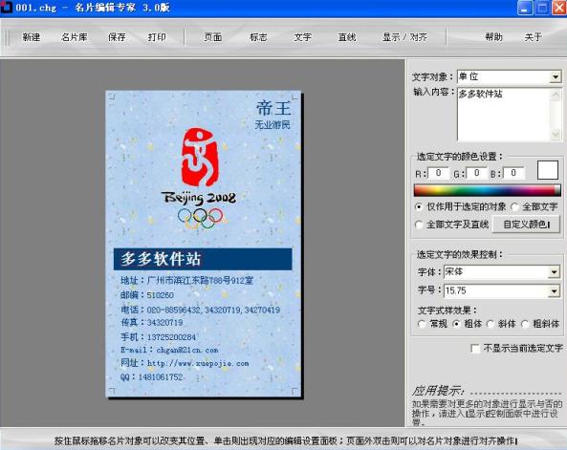Screen dimensions: 567x450
Task: Click the 输入内容 text box
Action: (x=504, y=115)
